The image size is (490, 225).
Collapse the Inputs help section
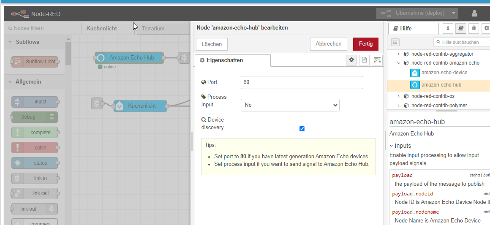click(400, 146)
